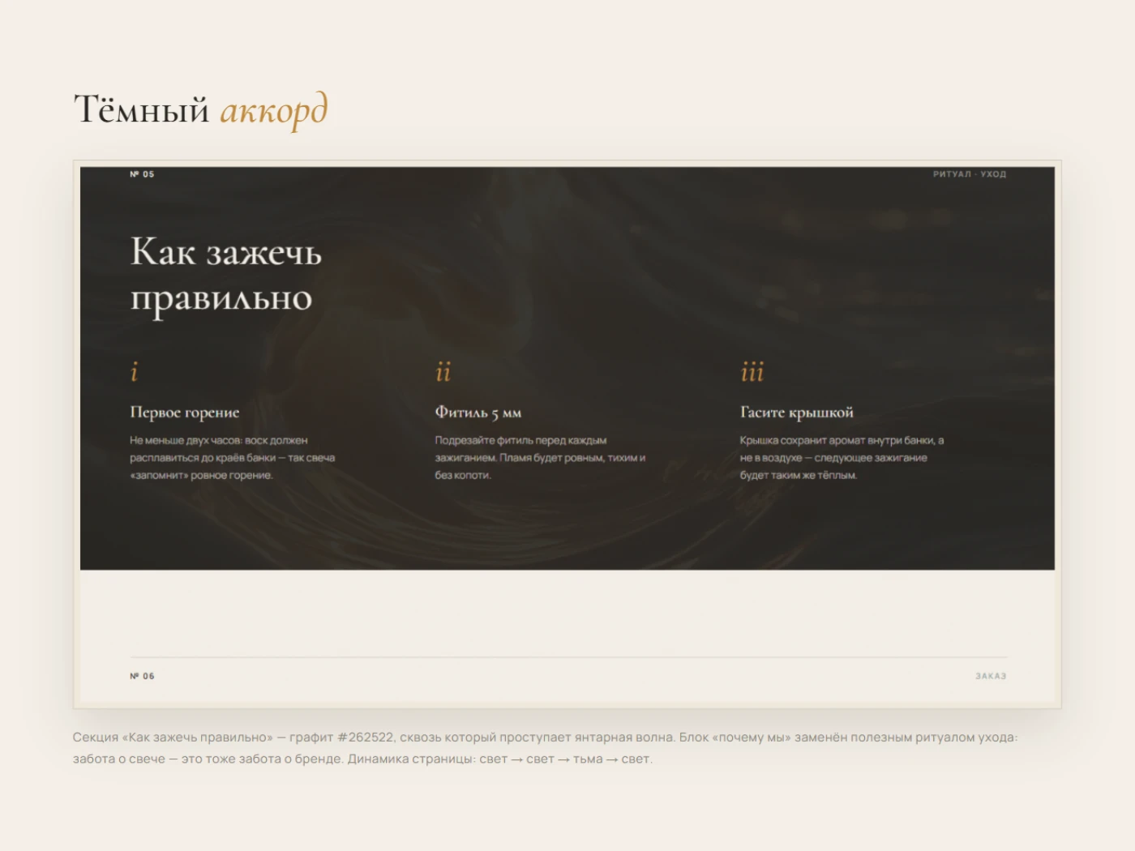Click the golden word 'аккорд'
This screenshot has height=851, width=1135.
274,112
